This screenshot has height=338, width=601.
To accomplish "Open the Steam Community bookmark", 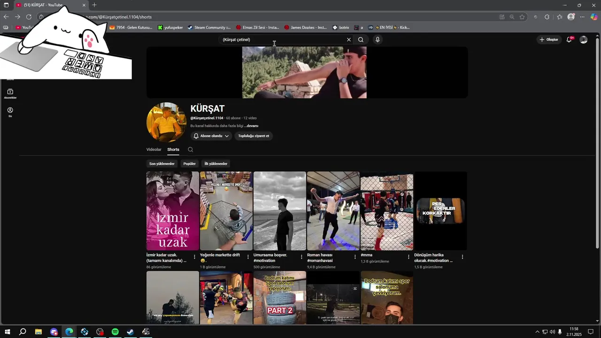I will [209, 27].
